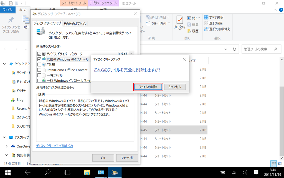This screenshot has height=178, width=284.
Task: Open taskbar search magnifier
Action: [x=47, y=172]
